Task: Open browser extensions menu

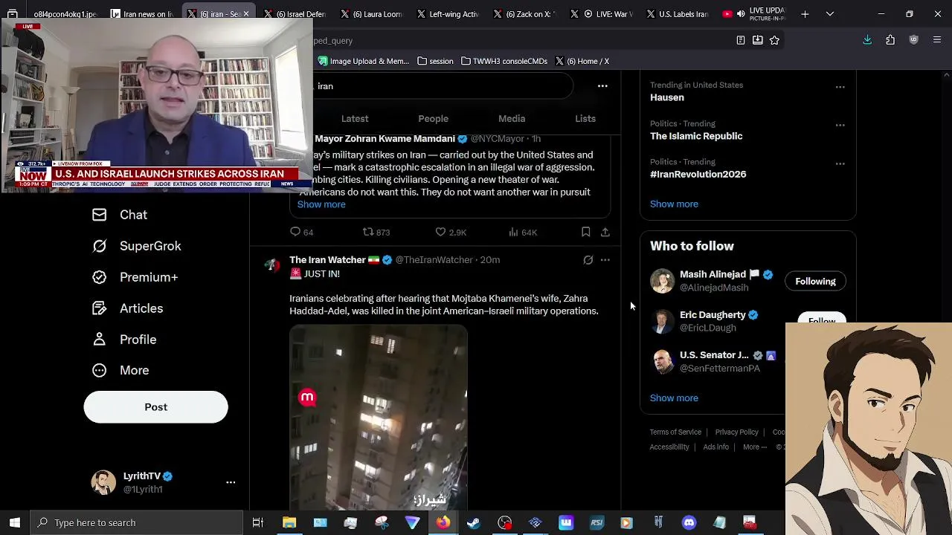Action: coord(890,40)
